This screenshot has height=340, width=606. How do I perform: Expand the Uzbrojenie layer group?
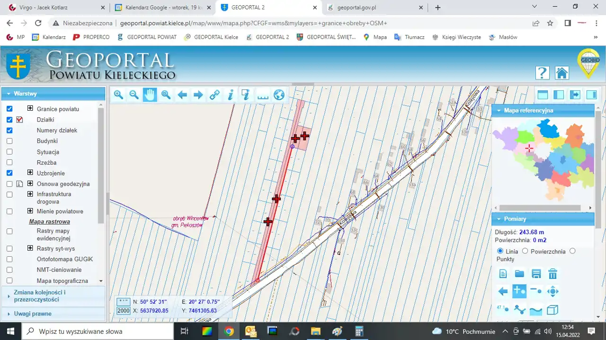point(30,173)
